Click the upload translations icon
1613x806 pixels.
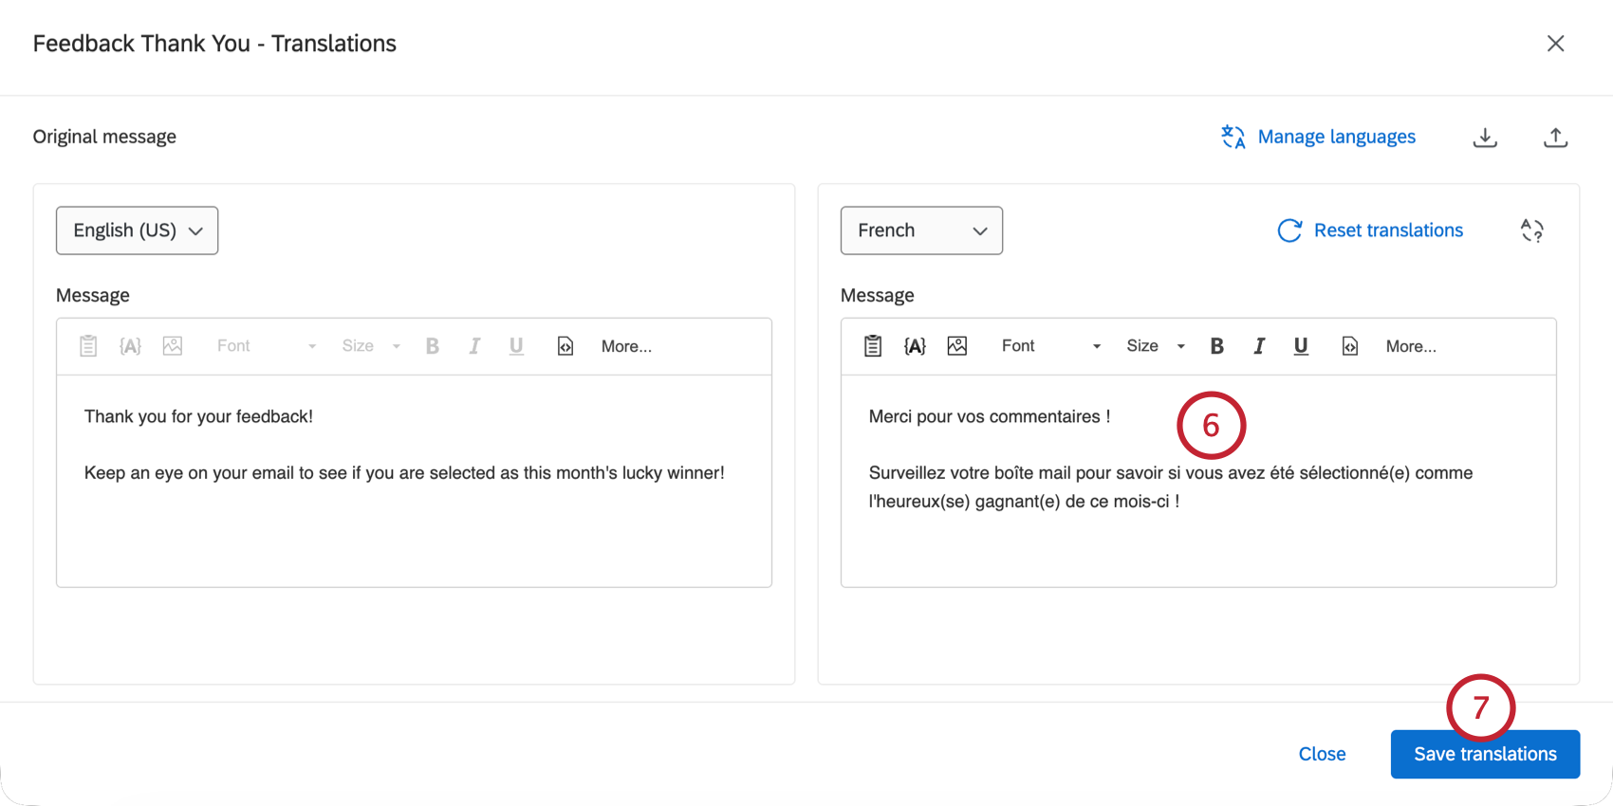click(x=1555, y=137)
